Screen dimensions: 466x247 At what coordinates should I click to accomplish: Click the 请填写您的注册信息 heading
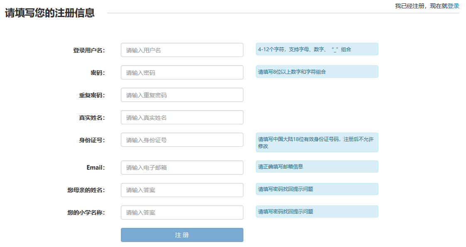[x=49, y=13]
